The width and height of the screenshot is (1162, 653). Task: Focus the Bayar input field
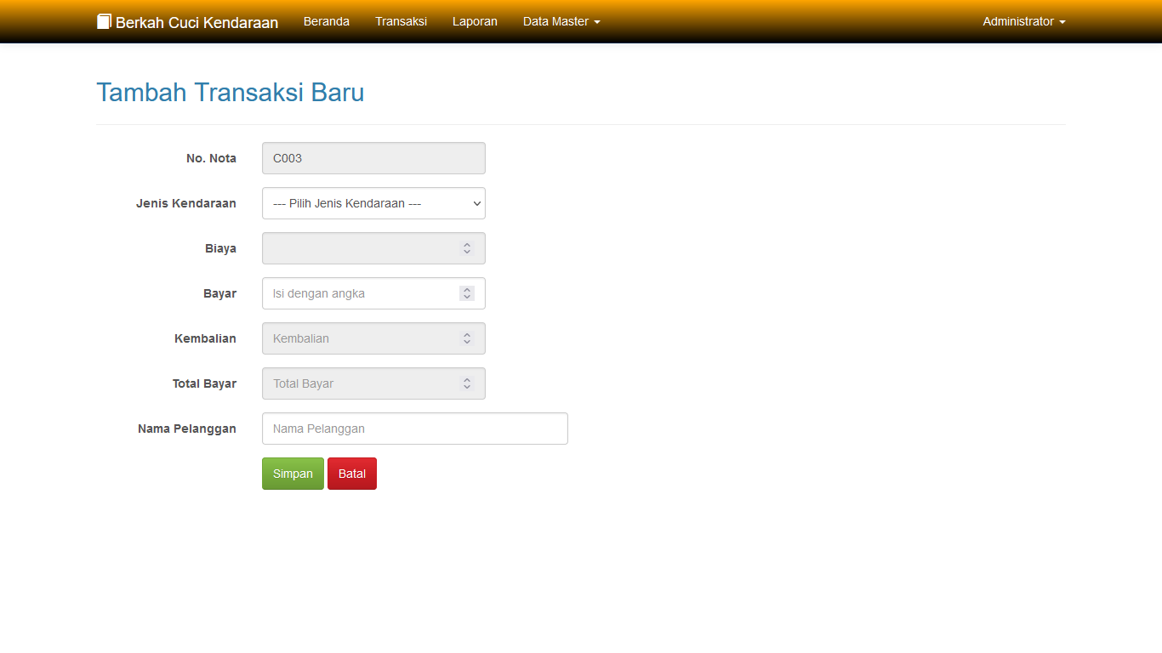373,293
